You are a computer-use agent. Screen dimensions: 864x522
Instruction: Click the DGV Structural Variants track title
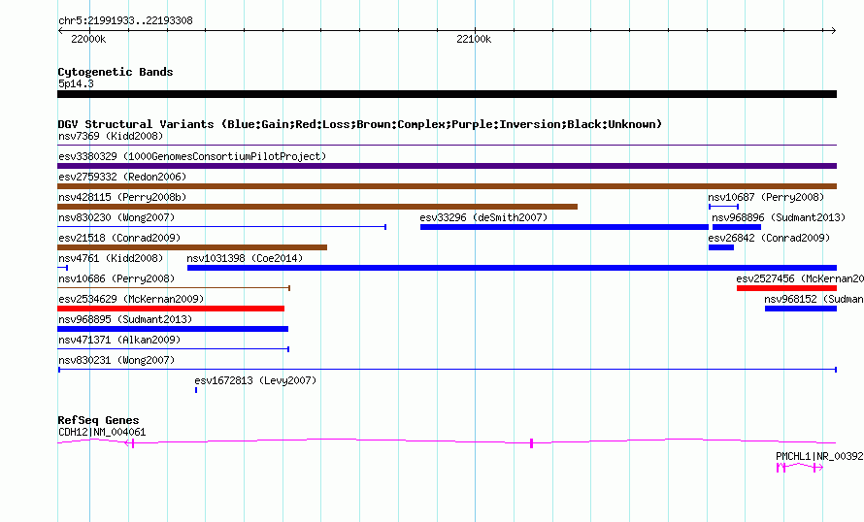pos(360,124)
